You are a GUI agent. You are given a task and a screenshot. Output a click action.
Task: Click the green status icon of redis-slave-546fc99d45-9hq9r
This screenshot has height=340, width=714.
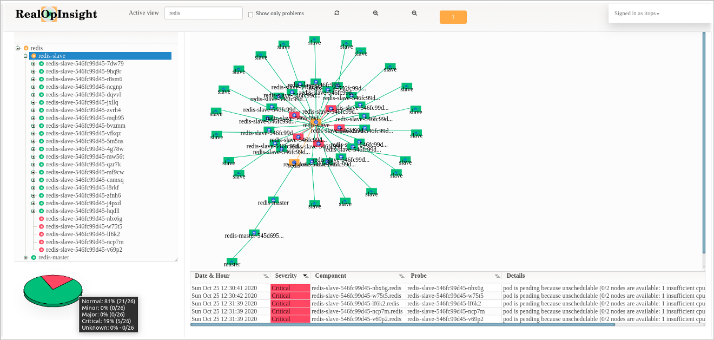(41, 71)
